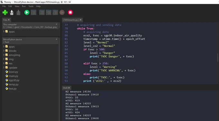Open the MicroPython device panel menu icon
Image resolution: width=219 pixels, height=121 pixels.
[x=56, y=39]
